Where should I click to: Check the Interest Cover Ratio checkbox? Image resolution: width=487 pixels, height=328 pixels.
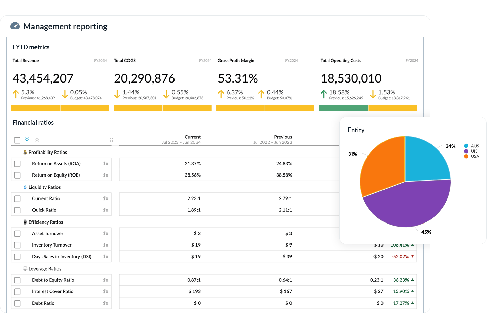coord(17,291)
